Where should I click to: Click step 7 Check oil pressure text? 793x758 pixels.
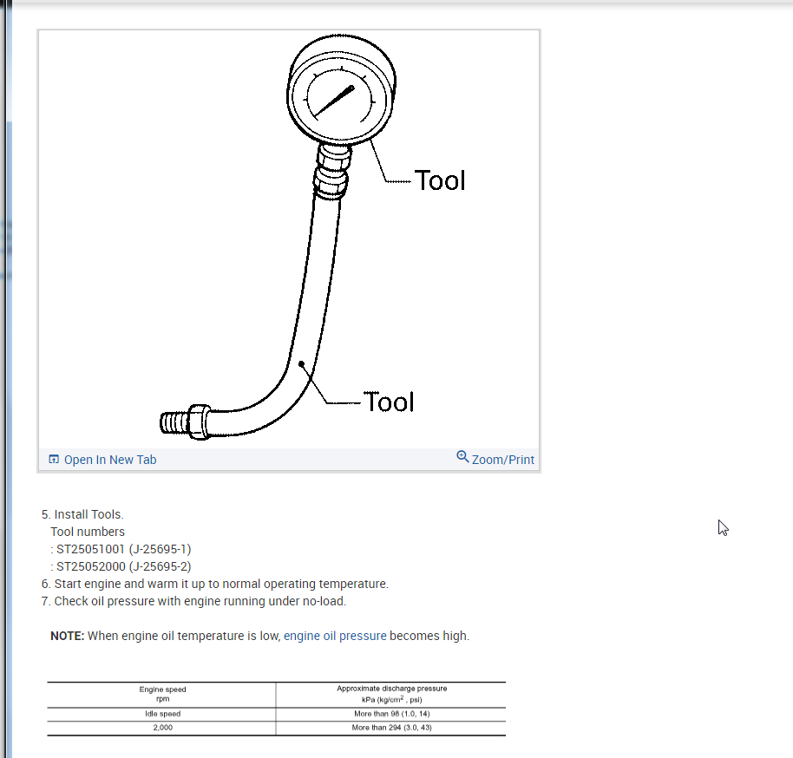pos(193,601)
